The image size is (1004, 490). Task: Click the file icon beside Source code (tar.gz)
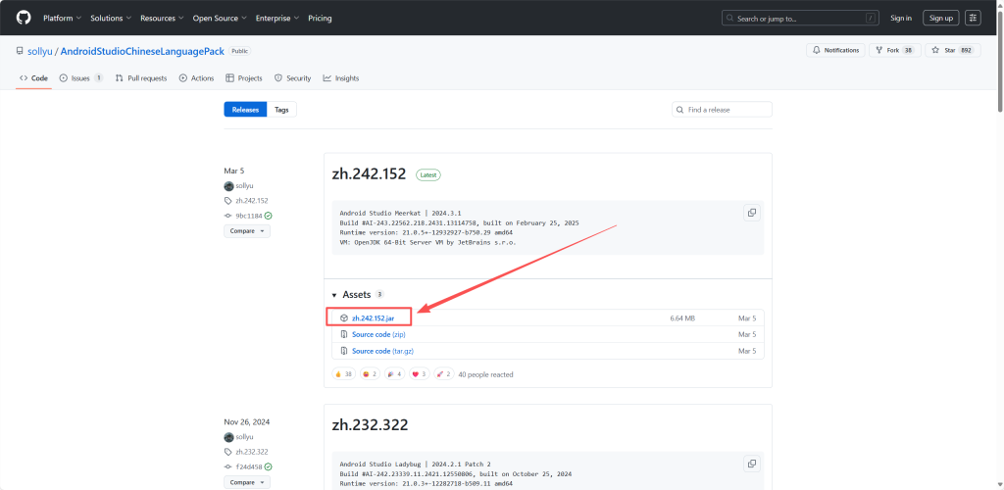pyautogui.click(x=344, y=351)
